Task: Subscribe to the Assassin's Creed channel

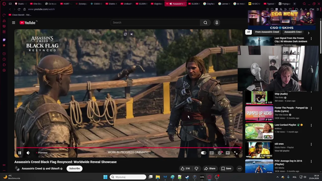Action: click(x=74, y=168)
